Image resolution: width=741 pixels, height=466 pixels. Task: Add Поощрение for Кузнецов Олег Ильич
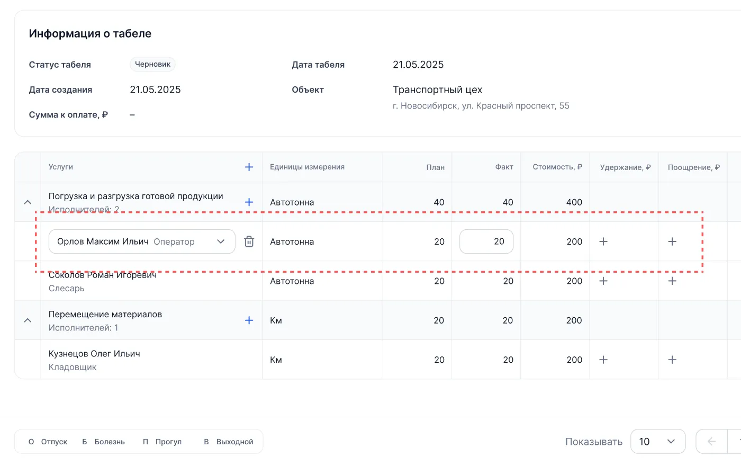[x=672, y=360]
